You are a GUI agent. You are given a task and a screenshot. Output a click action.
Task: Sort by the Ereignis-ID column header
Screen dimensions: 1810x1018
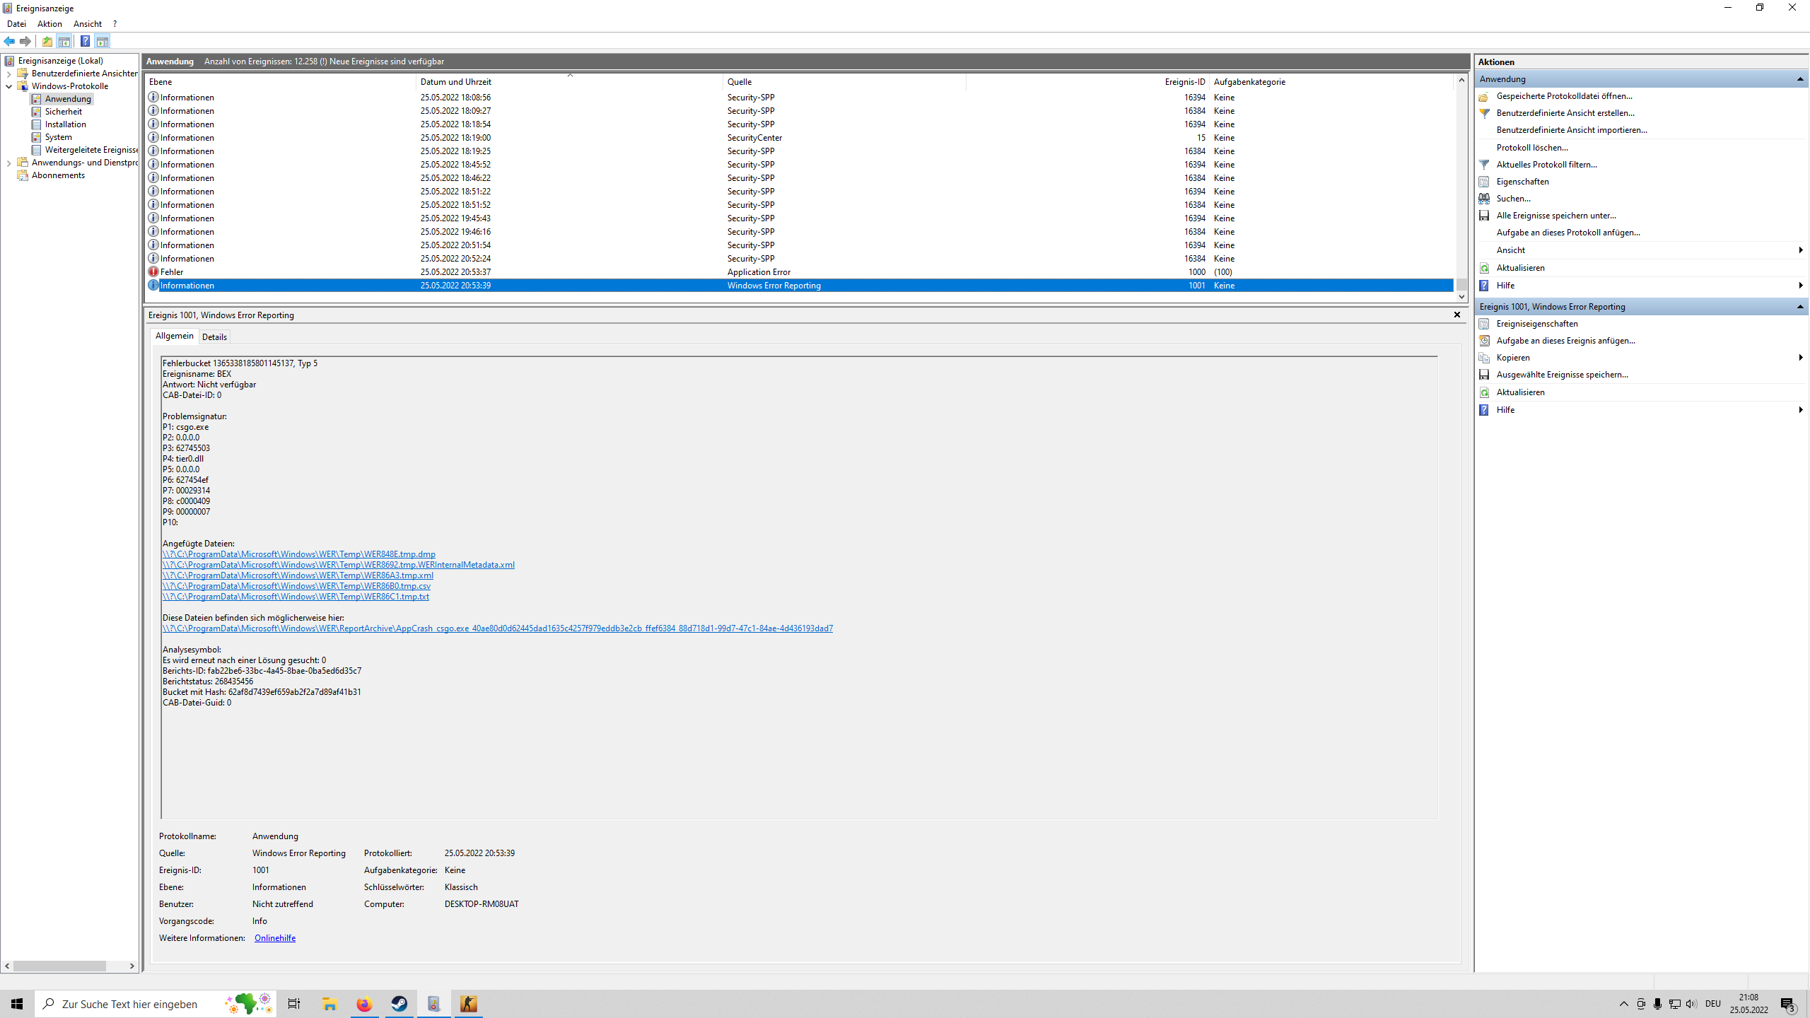pos(1088,82)
